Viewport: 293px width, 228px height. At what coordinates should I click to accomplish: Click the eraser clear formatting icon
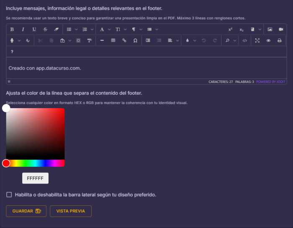[x=57, y=29]
